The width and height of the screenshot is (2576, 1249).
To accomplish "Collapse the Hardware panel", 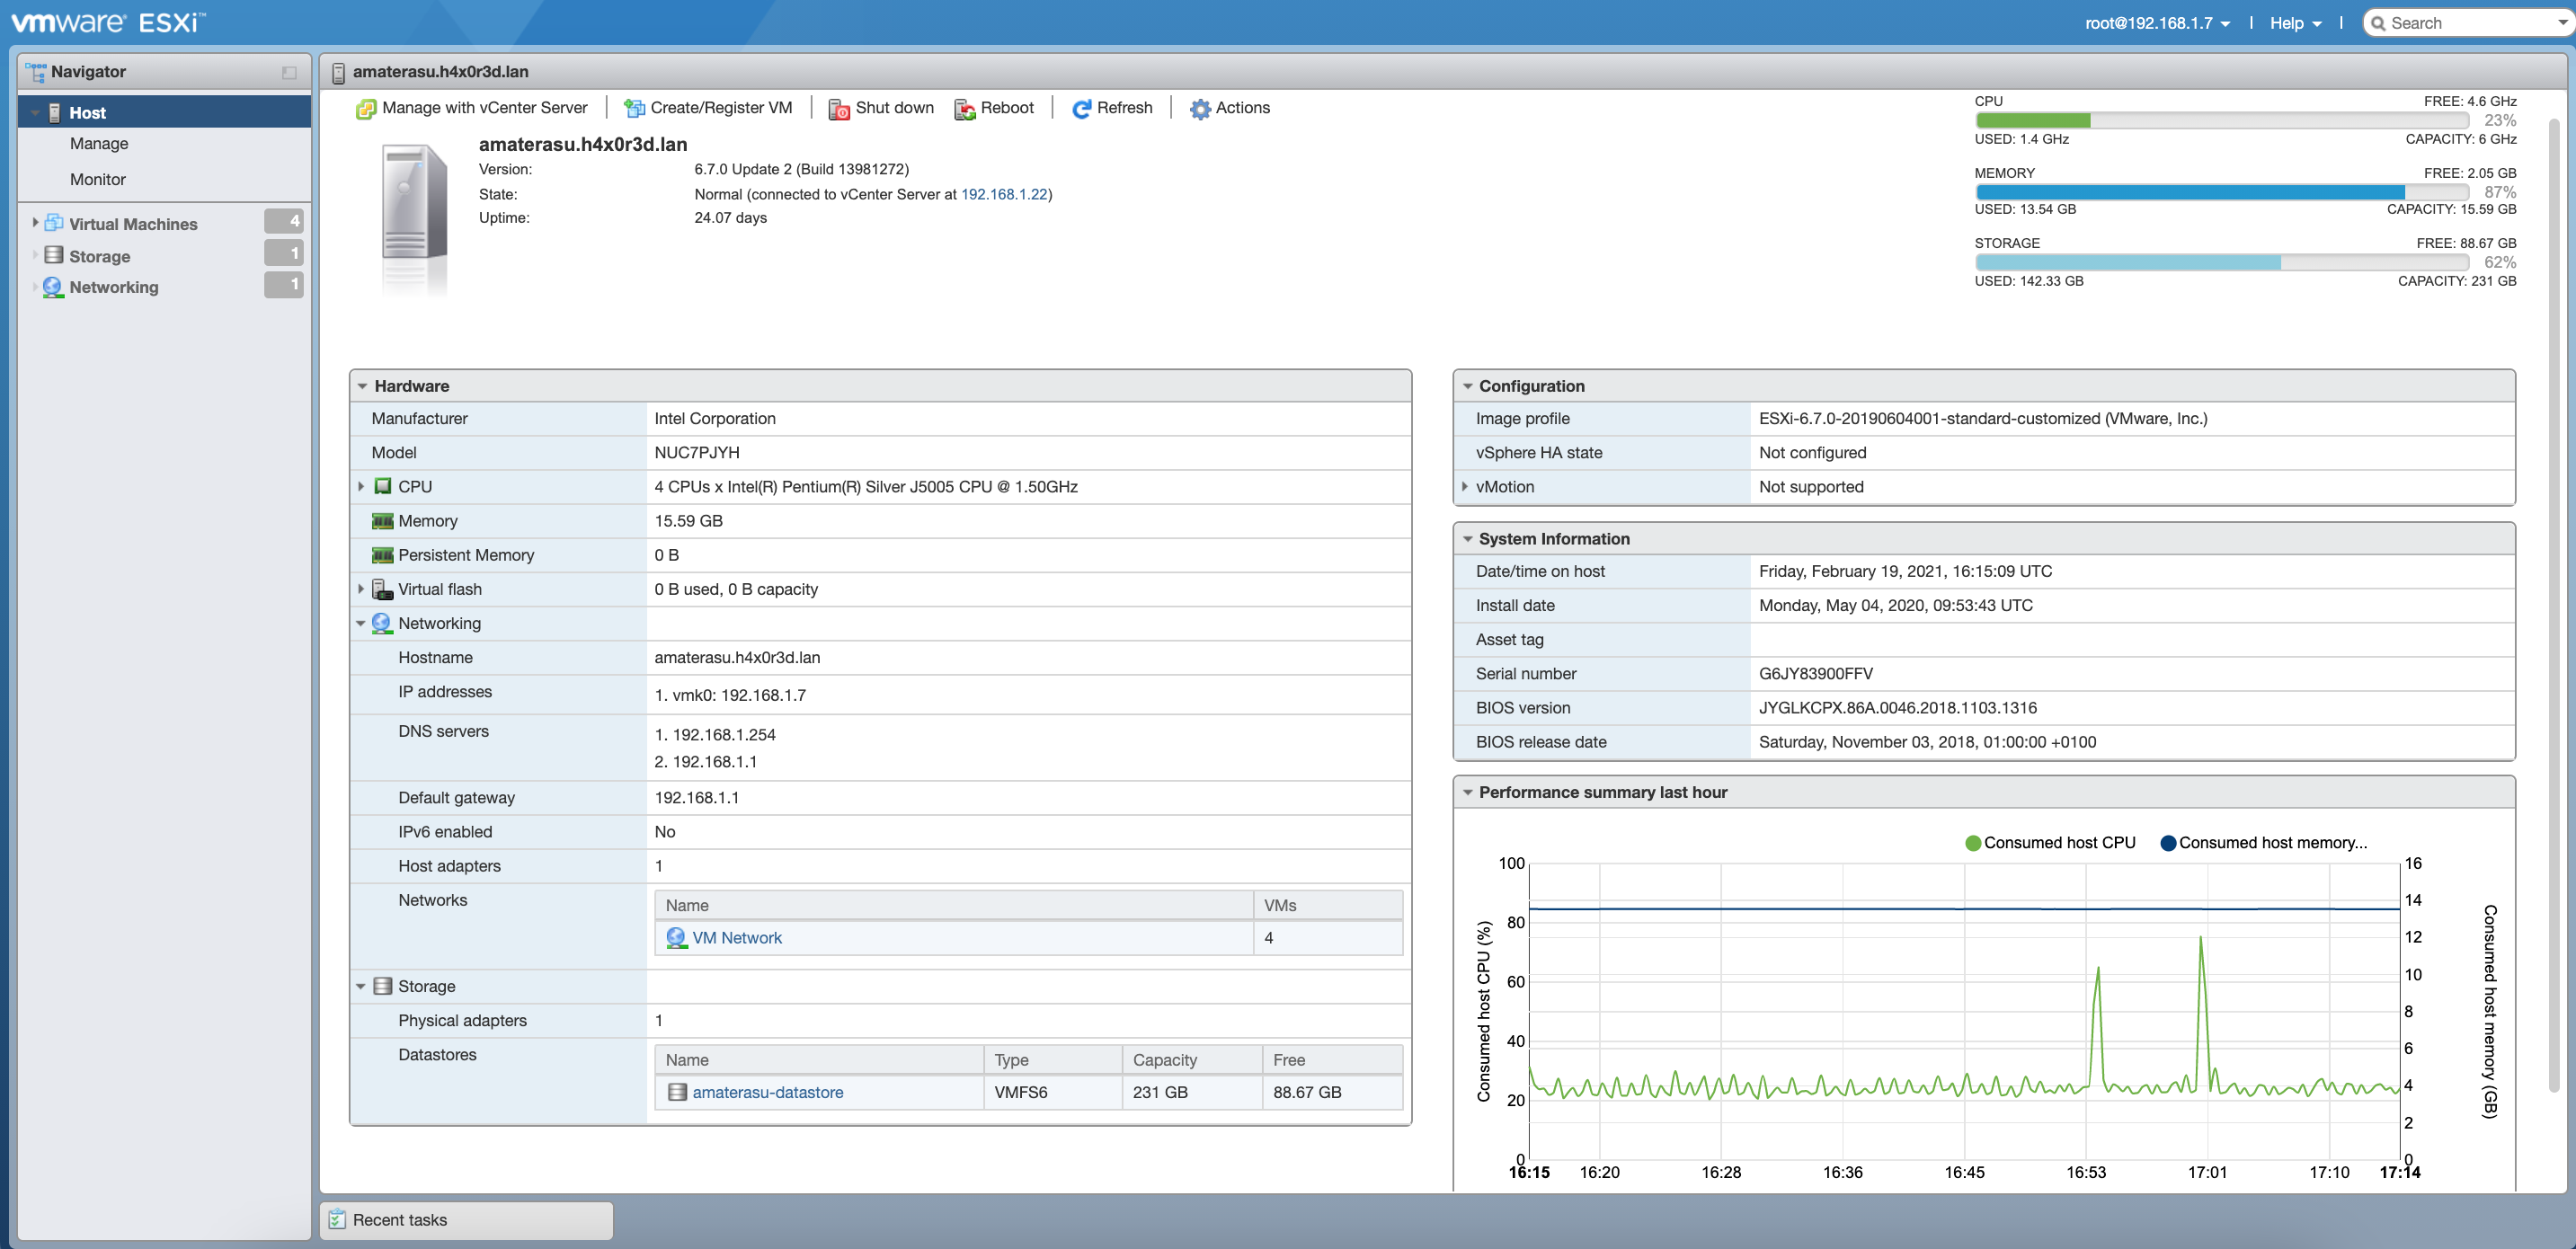I will click(x=362, y=386).
